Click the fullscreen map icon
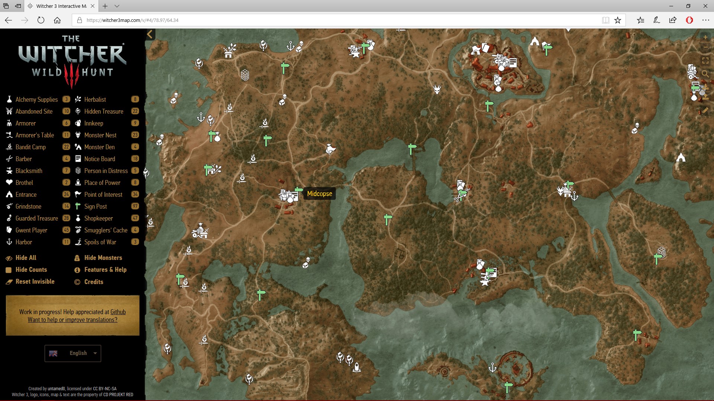The height and width of the screenshot is (401, 714). (705, 61)
